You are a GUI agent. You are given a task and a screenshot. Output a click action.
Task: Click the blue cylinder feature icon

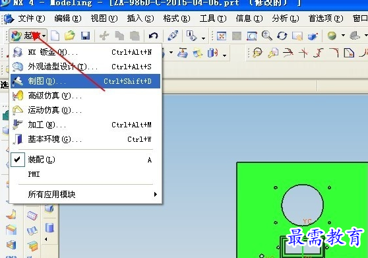click(x=49, y=228)
